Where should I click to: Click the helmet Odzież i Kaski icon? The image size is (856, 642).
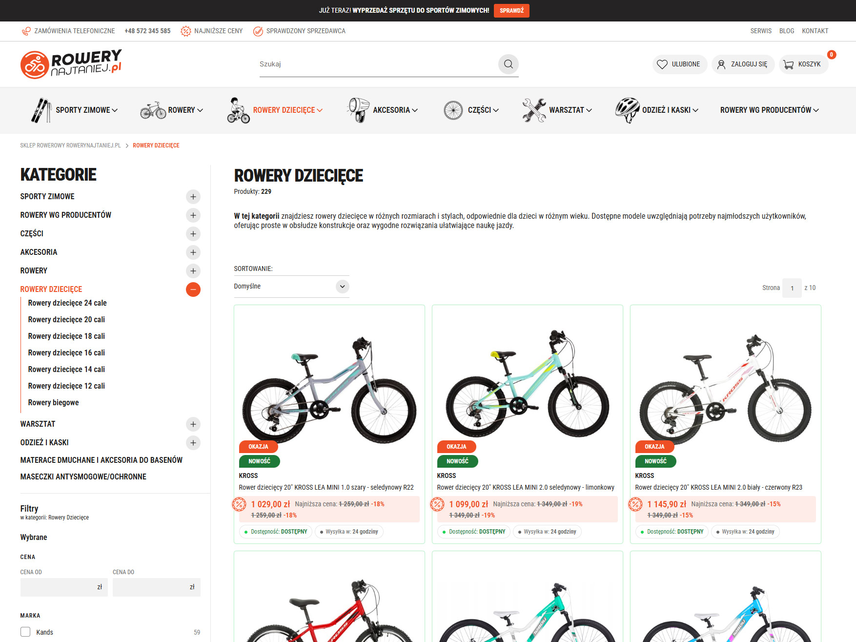627,110
